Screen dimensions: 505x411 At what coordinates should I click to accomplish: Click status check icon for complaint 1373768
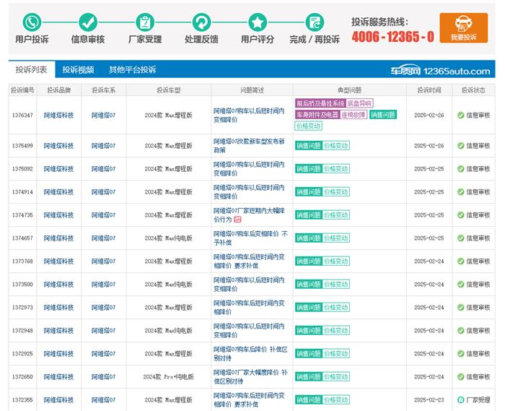pyautogui.click(x=460, y=261)
